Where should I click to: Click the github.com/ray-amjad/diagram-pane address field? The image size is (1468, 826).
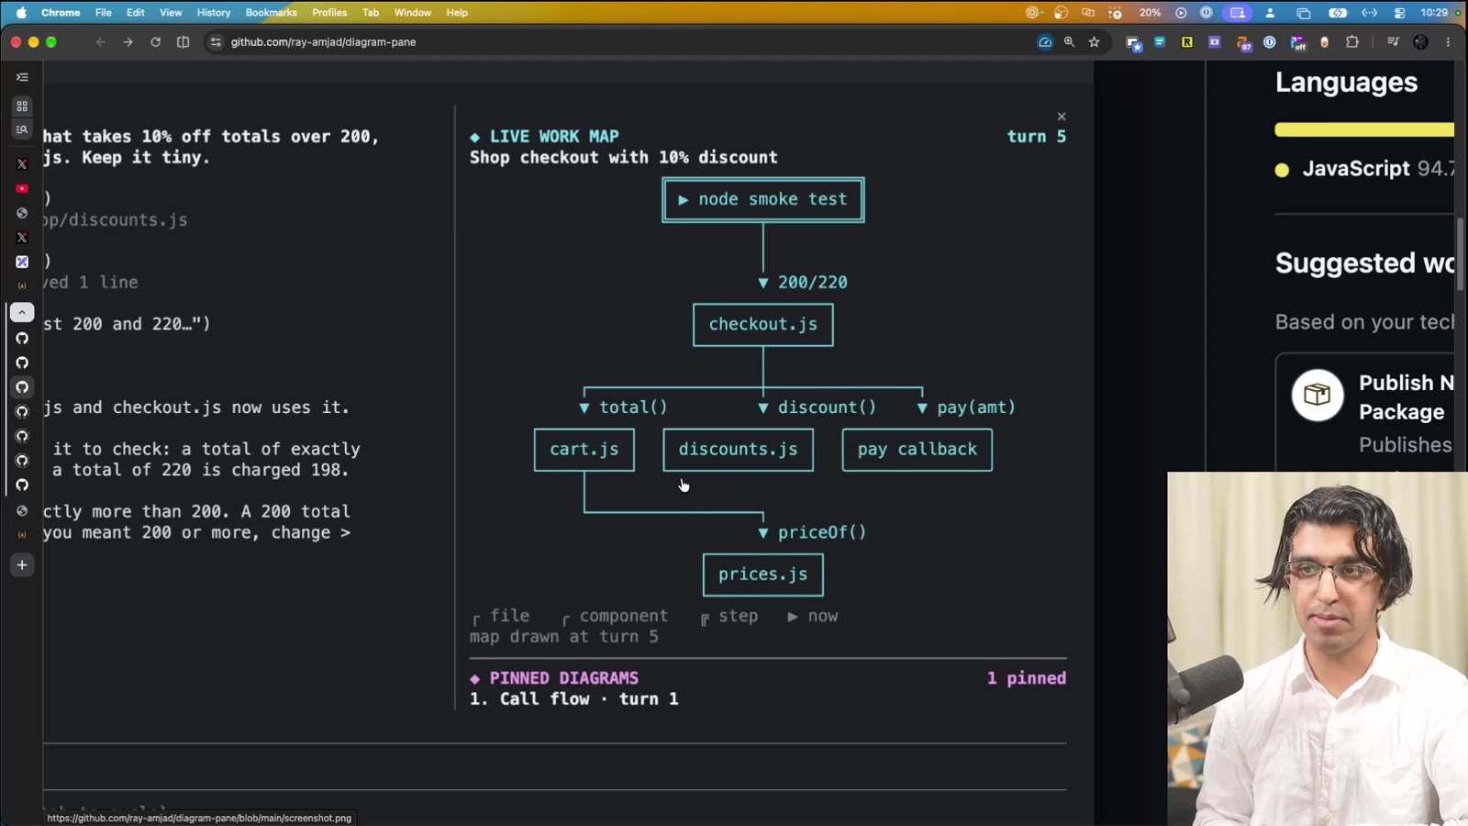[323, 42]
